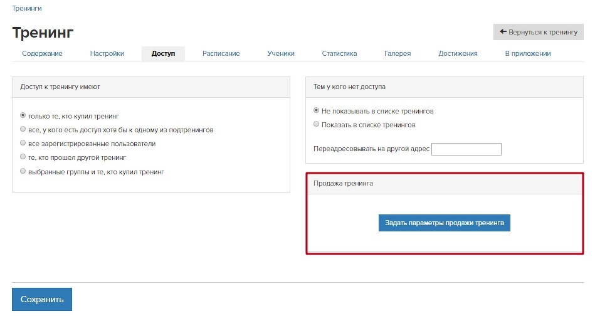
Task: Select выбранные группы и те, кто купил
Action: [x=23, y=171]
